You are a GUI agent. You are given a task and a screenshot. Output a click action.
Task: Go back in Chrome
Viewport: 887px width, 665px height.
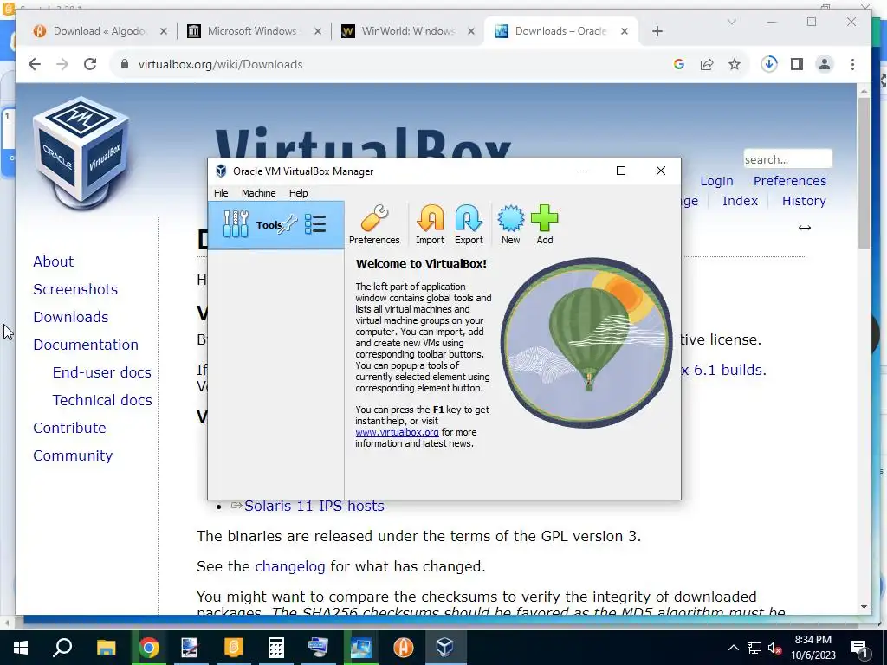[x=35, y=64]
